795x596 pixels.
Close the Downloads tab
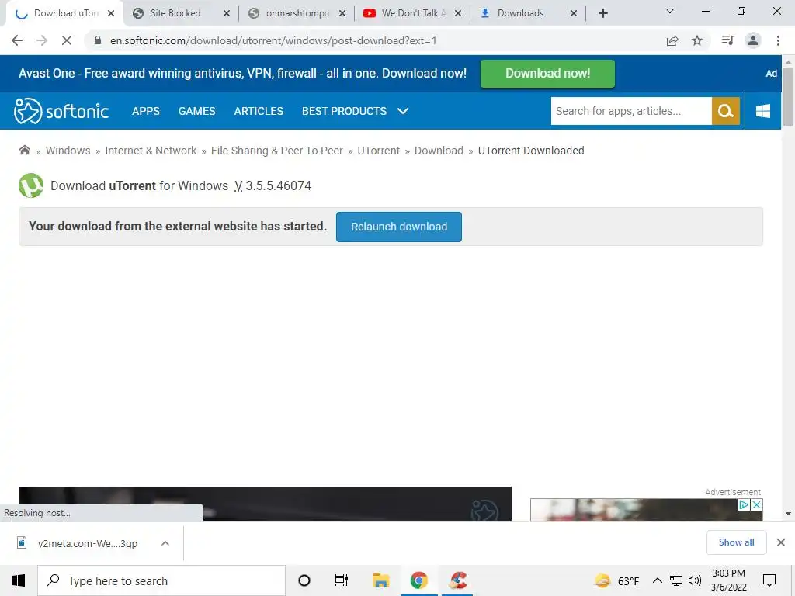[574, 13]
